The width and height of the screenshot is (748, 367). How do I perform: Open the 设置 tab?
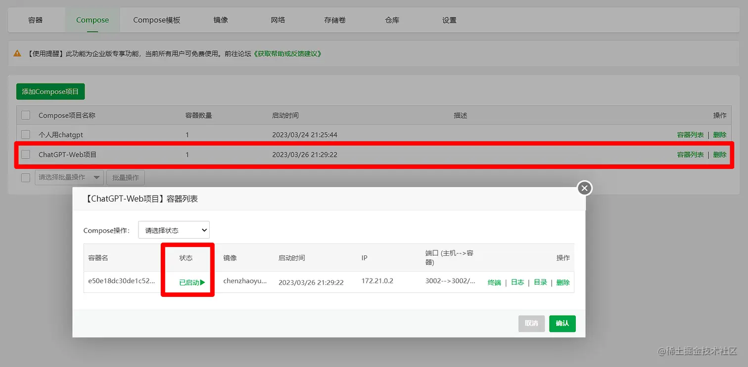449,20
